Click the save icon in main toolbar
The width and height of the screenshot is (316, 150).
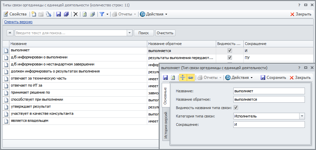coord(58,14)
